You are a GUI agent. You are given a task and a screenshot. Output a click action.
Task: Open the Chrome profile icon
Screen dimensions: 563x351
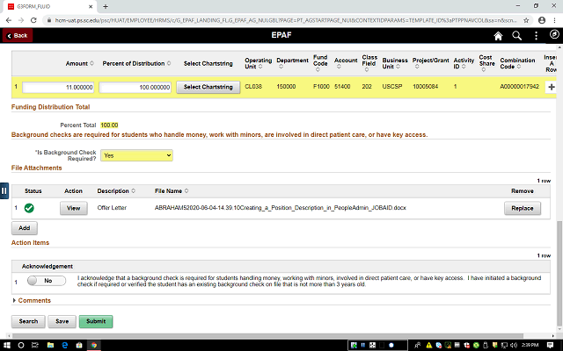click(542, 20)
